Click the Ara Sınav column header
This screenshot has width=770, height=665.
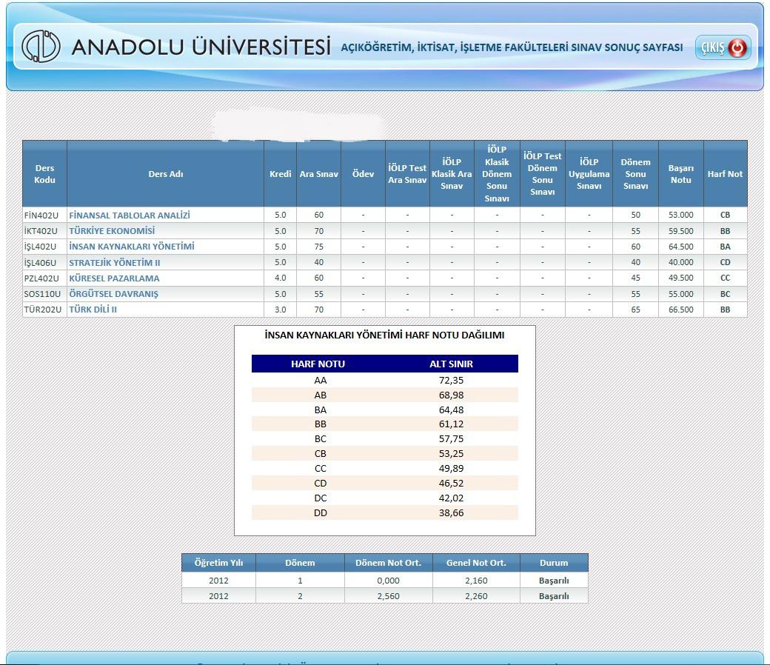318,174
